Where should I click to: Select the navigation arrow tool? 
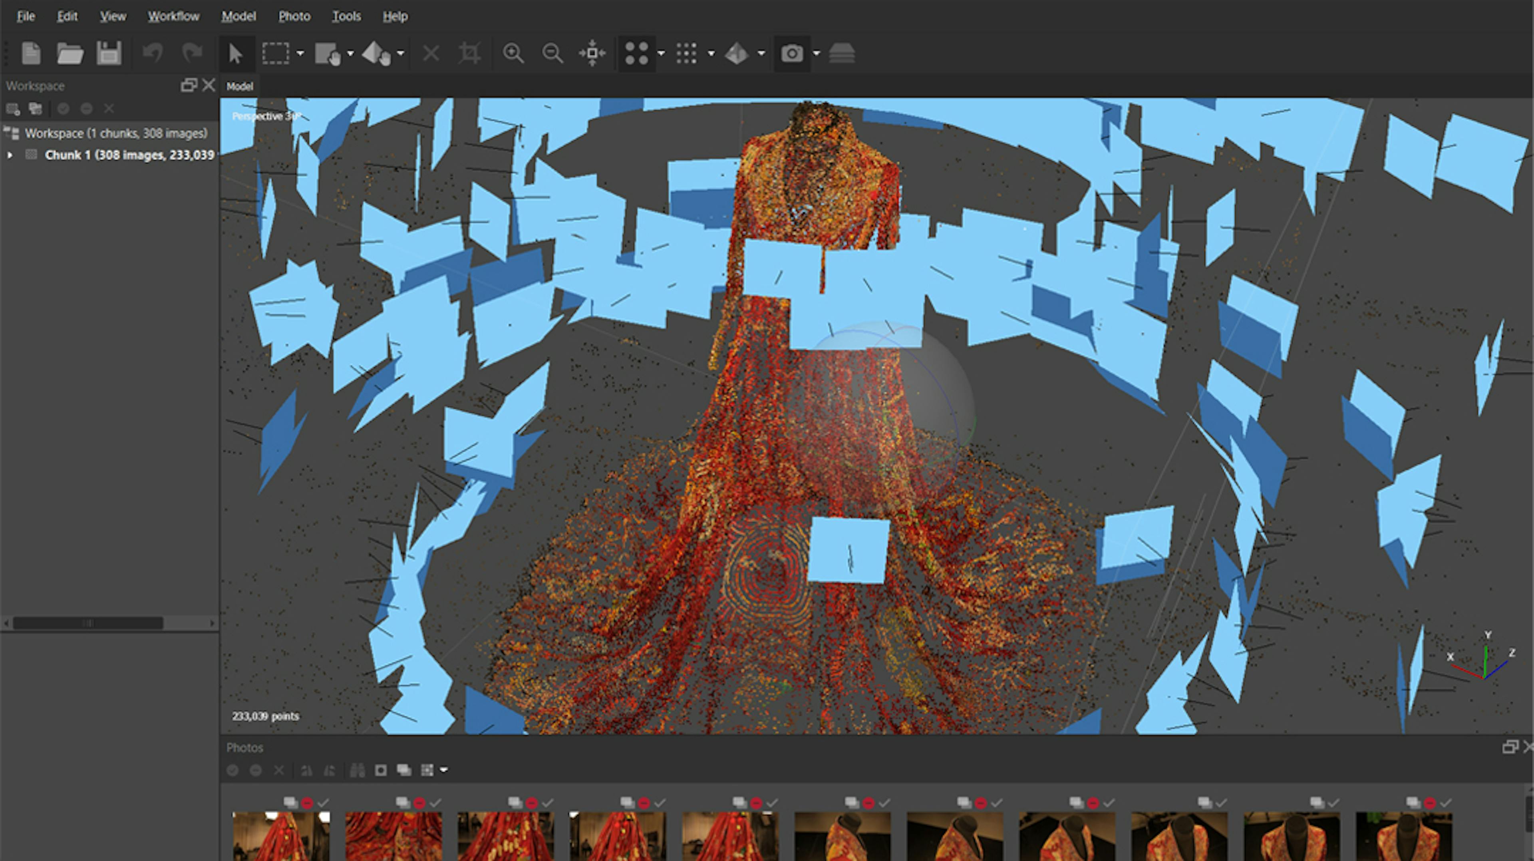click(236, 54)
